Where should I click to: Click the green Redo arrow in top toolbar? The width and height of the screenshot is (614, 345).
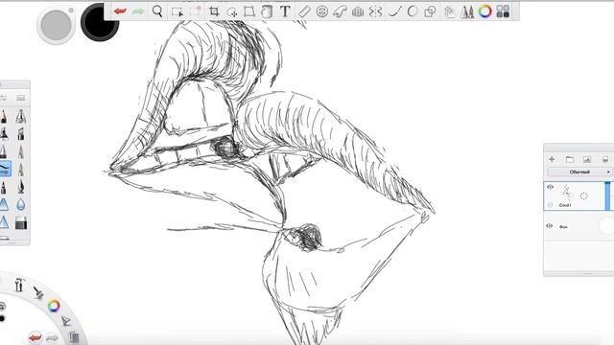138,11
